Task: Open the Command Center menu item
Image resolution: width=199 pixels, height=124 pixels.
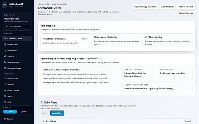Action: [17, 38]
